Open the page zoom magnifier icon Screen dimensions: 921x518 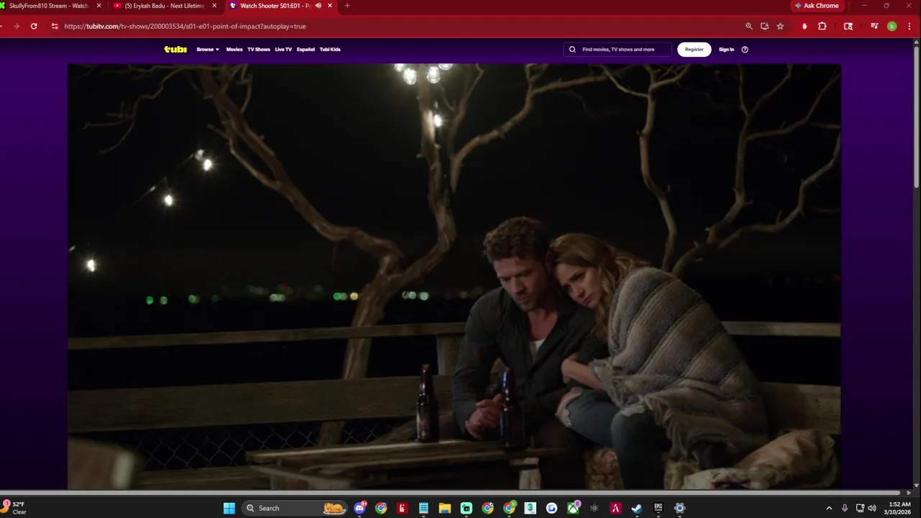749,26
